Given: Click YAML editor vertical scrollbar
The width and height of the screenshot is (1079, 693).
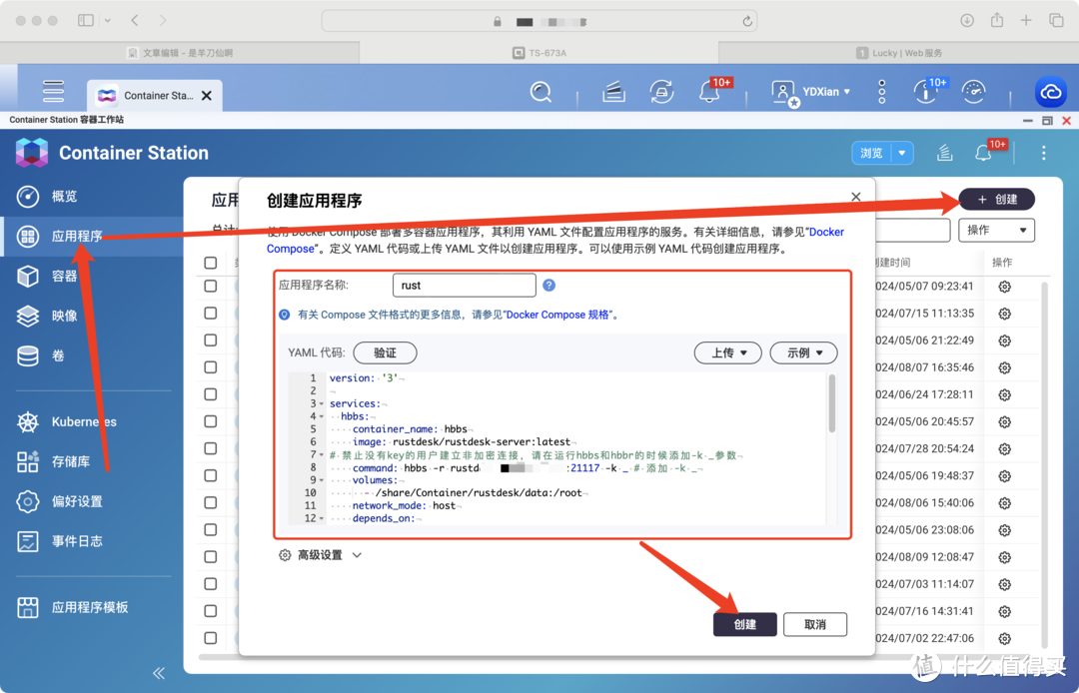Looking at the screenshot, I should point(832,403).
